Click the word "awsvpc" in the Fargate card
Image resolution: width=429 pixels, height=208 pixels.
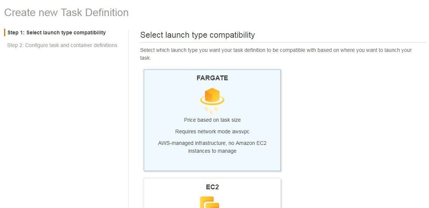[x=241, y=131]
